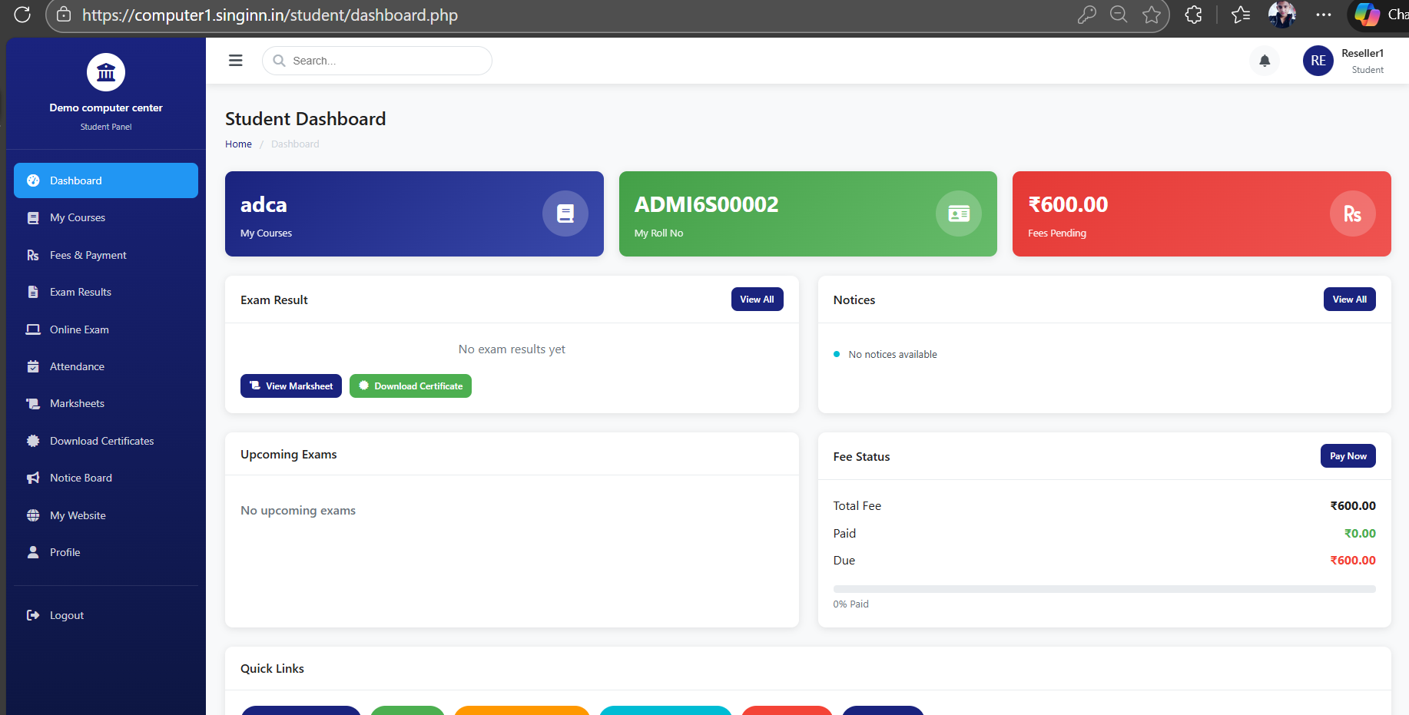Click the fee paid progress bar
Screen dimensions: 1409x715
(x=1104, y=589)
